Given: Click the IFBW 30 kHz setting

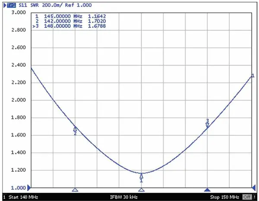Looking at the screenshot, I should (x=126, y=197).
